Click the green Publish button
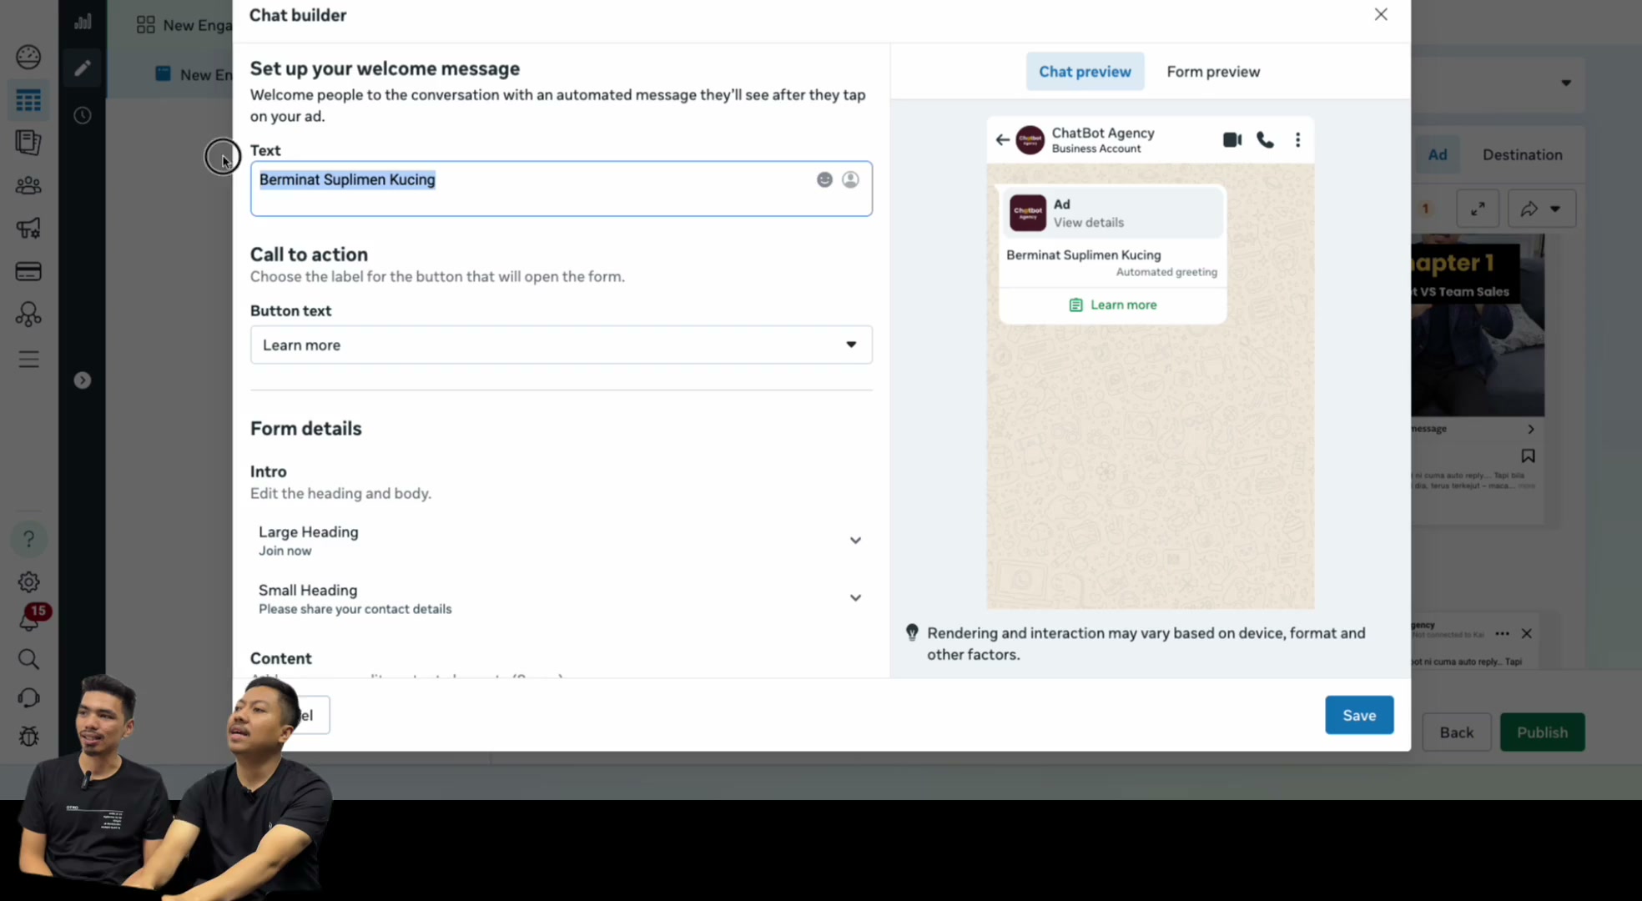The height and width of the screenshot is (901, 1642). pos(1542,732)
